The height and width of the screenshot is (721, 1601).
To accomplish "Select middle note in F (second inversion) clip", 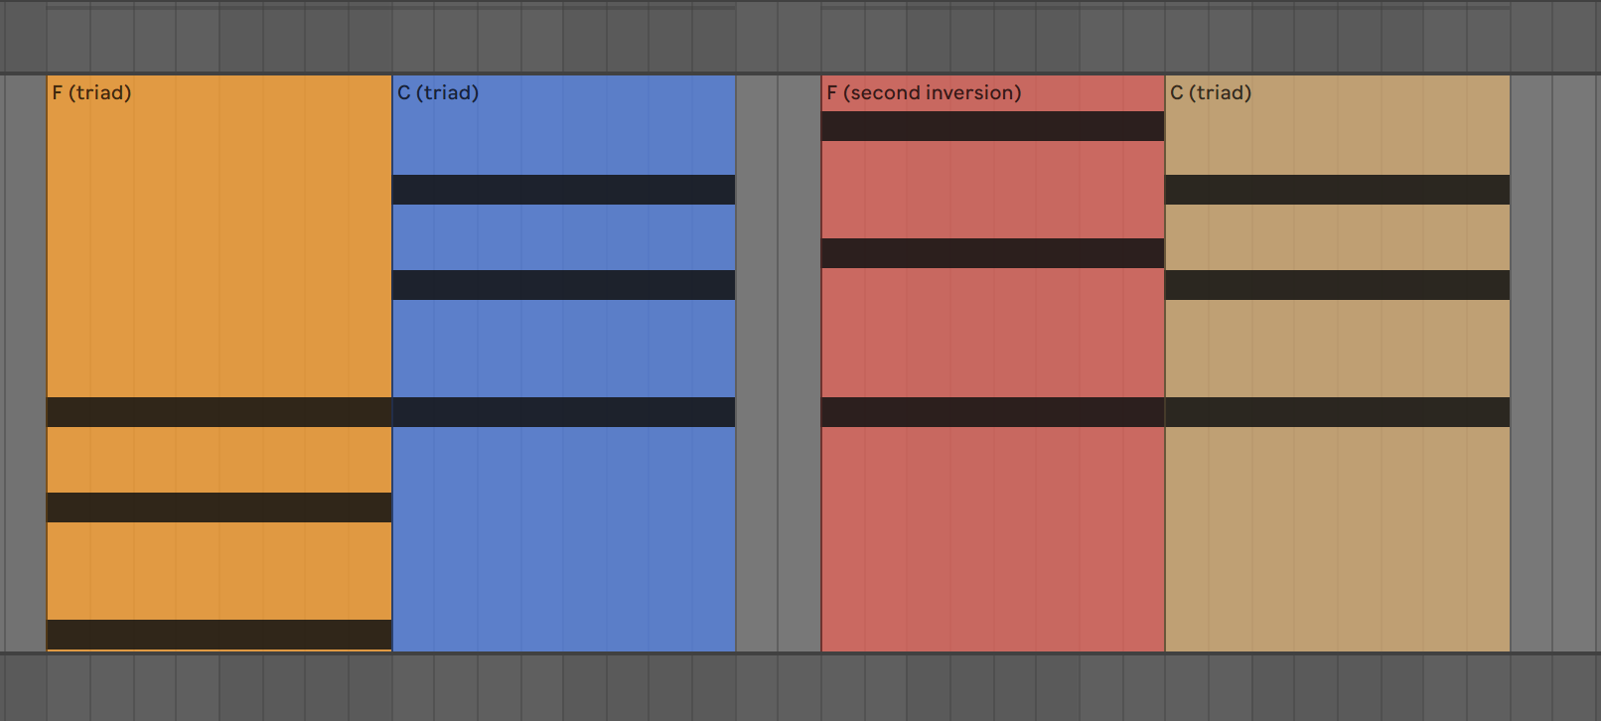I will pyautogui.click(x=993, y=253).
